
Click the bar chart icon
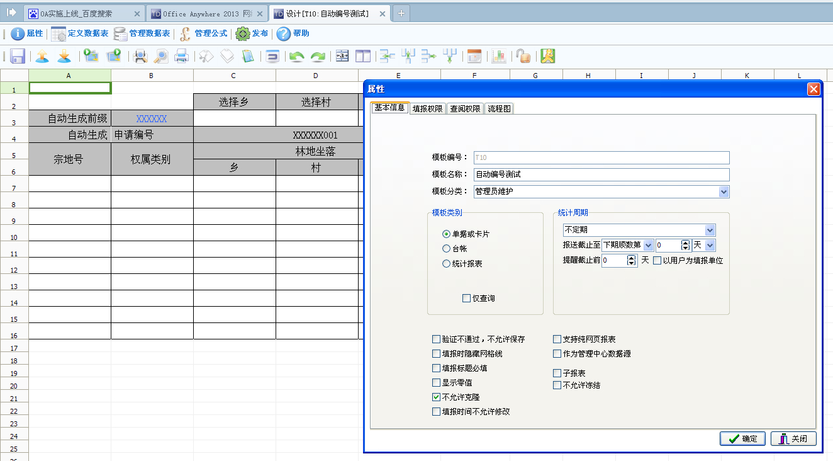tap(499, 56)
